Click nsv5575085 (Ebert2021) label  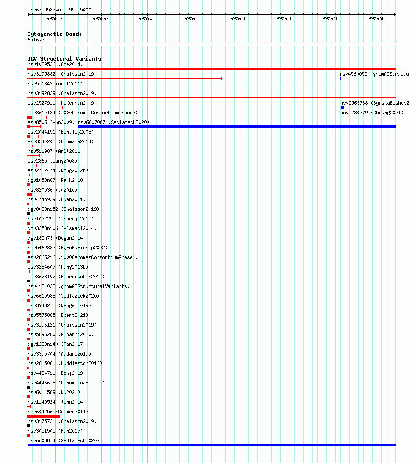coord(58,316)
